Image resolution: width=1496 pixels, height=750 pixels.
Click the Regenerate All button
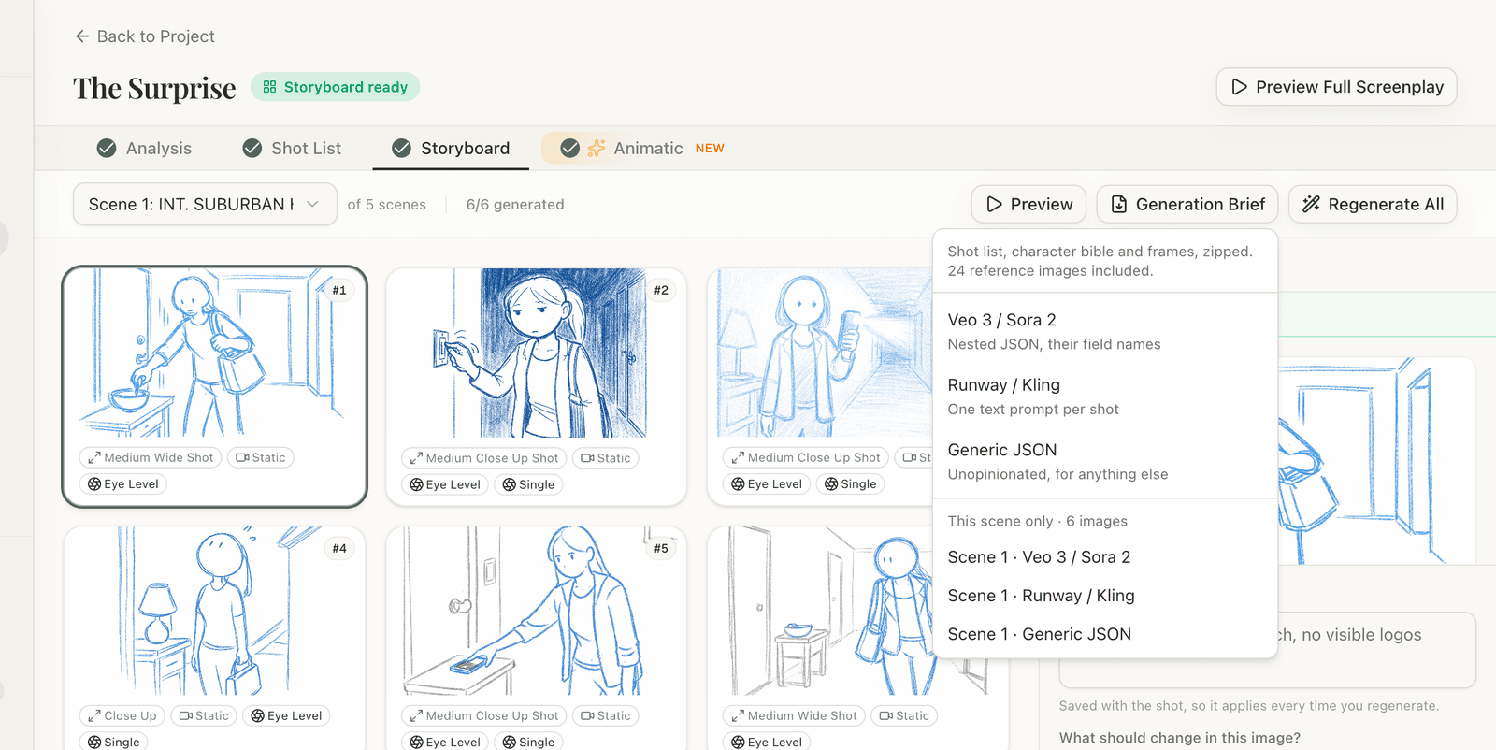1373,204
